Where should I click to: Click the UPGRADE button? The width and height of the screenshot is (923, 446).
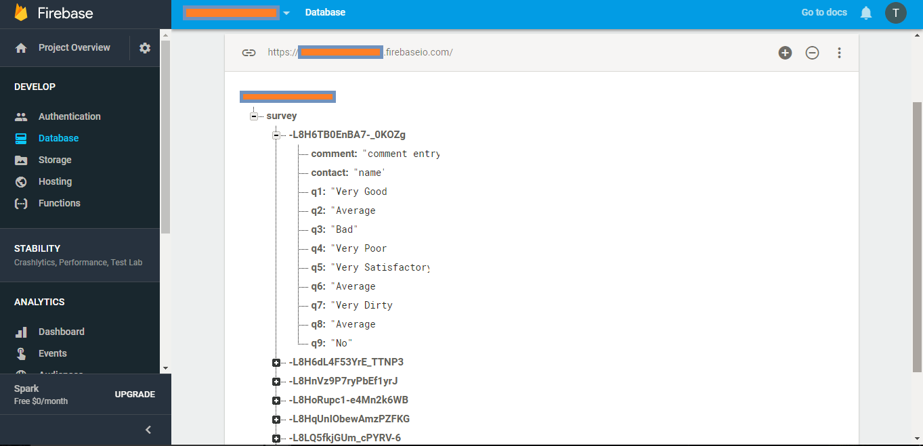pyautogui.click(x=135, y=395)
